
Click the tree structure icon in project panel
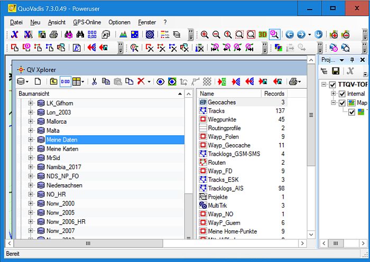(324, 71)
